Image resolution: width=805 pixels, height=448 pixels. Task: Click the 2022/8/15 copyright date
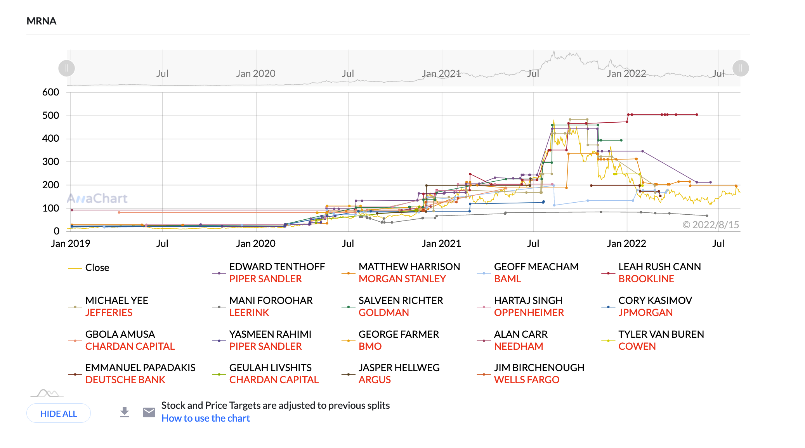click(711, 225)
